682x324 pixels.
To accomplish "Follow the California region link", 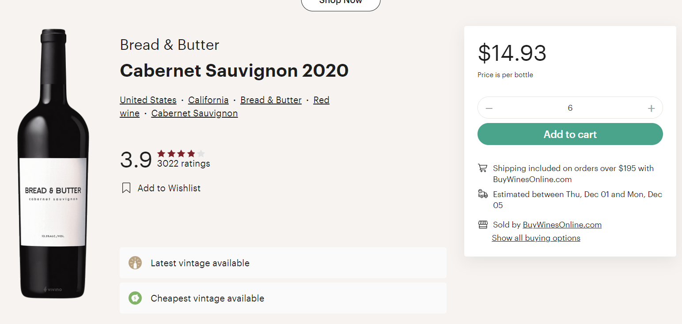I will pos(208,100).
